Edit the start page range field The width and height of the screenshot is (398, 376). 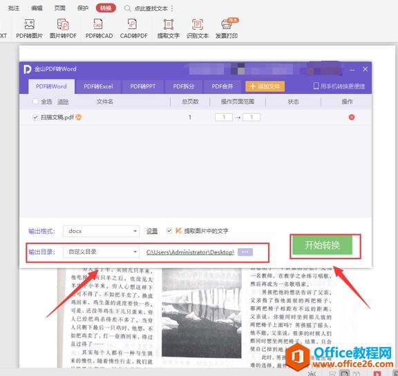[224, 117]
